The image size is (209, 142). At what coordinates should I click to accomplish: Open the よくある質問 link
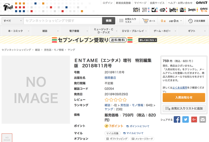180,88
